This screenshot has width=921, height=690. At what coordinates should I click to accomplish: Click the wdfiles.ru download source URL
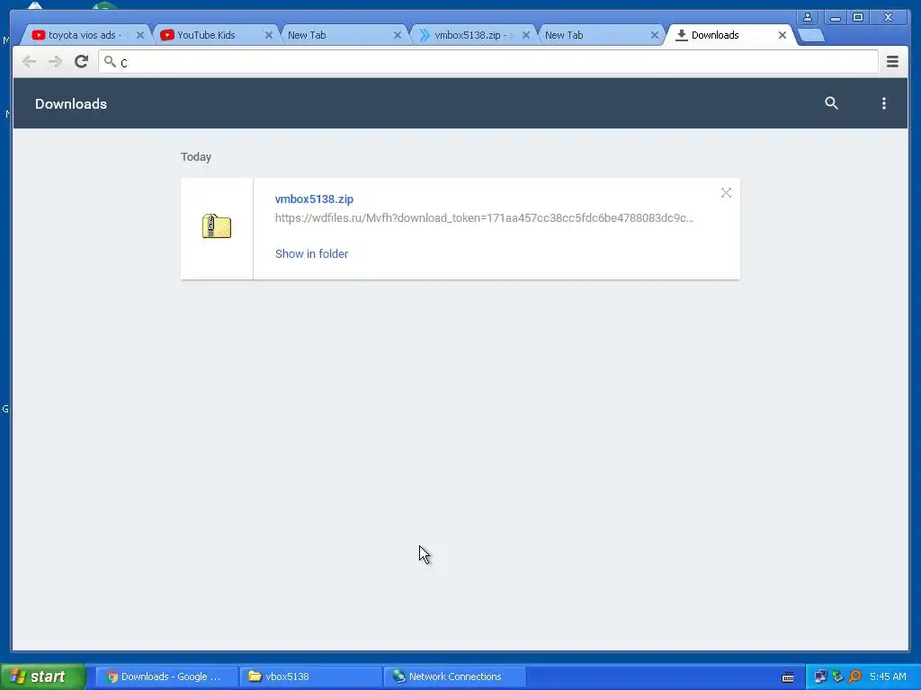tap(484, 217)
